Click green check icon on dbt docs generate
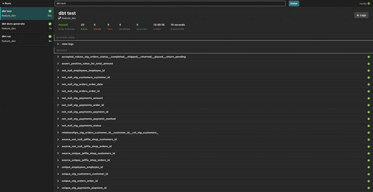Image resolution: width=373 pixels, height=192 pixels. coord(50,24)
